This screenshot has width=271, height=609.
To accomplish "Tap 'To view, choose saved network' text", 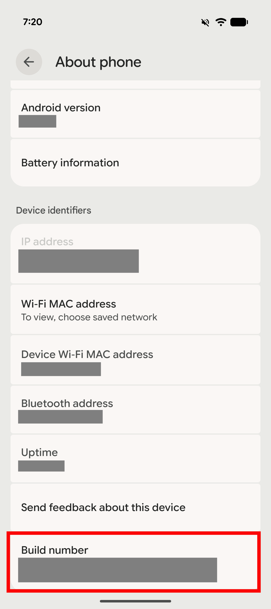I will [89, 317].
